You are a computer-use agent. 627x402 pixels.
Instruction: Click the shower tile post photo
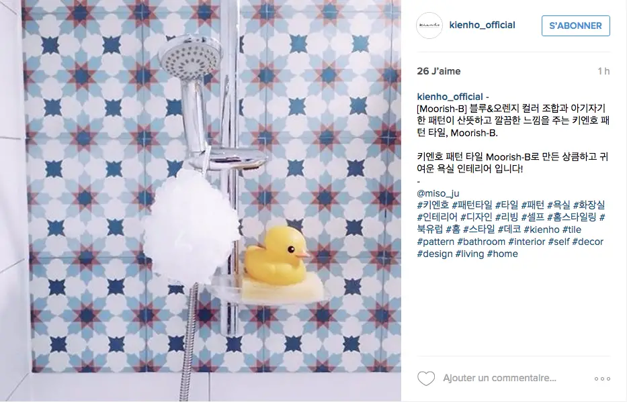pos(200,201)
